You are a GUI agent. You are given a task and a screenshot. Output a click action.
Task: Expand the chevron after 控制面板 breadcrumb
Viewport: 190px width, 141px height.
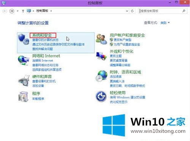[x=51, y=11]
